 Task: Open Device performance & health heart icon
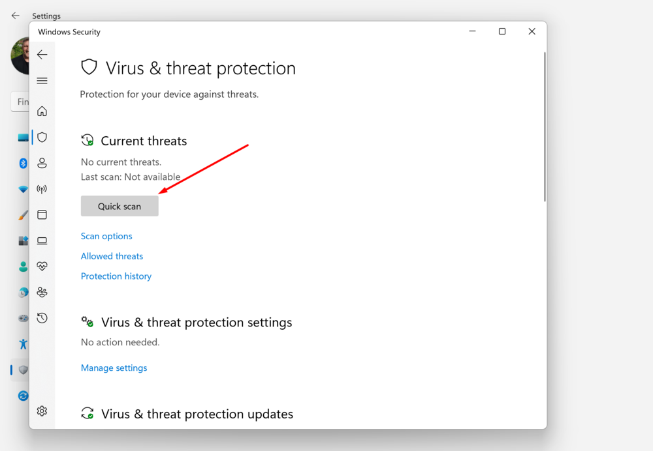[42, 266]
